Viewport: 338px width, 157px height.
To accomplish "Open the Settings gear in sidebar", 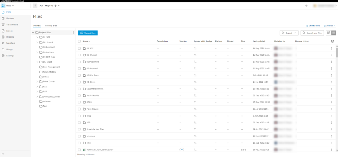I will pos(3,56).
